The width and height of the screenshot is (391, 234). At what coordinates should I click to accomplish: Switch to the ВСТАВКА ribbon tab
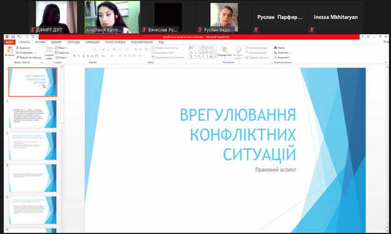[41, 42]
